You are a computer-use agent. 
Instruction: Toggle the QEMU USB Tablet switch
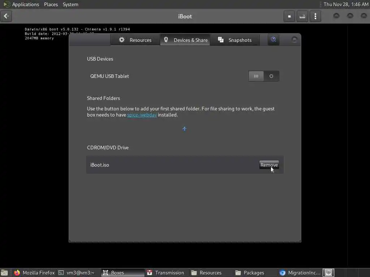(x=263, y=76)
